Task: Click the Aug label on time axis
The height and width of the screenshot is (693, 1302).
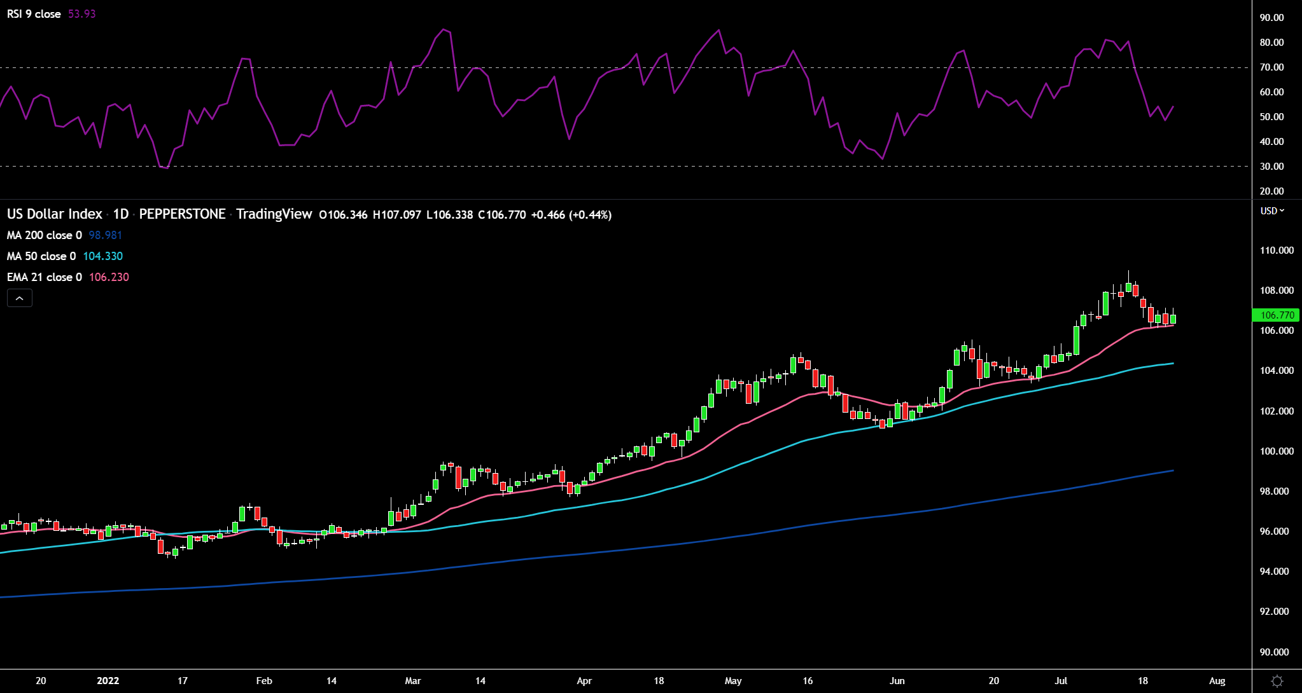Action: pyautogui.click(x=1217, y=681)
